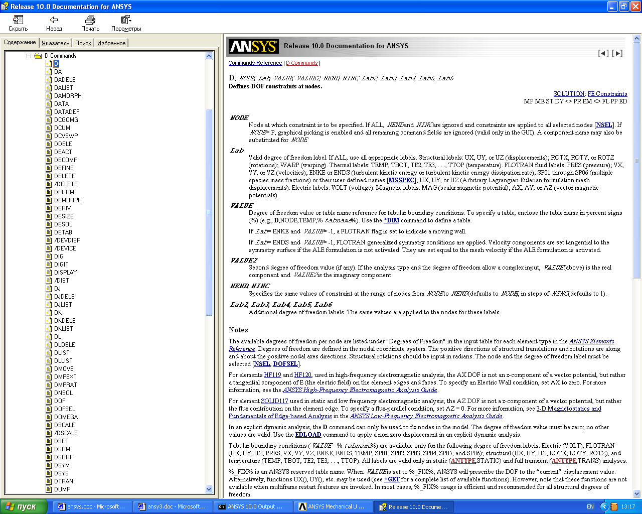Switch to ansys.doc Word taskbar item
Image resolution: width=642 pixels, height=514 pixels.
[93, 506]
